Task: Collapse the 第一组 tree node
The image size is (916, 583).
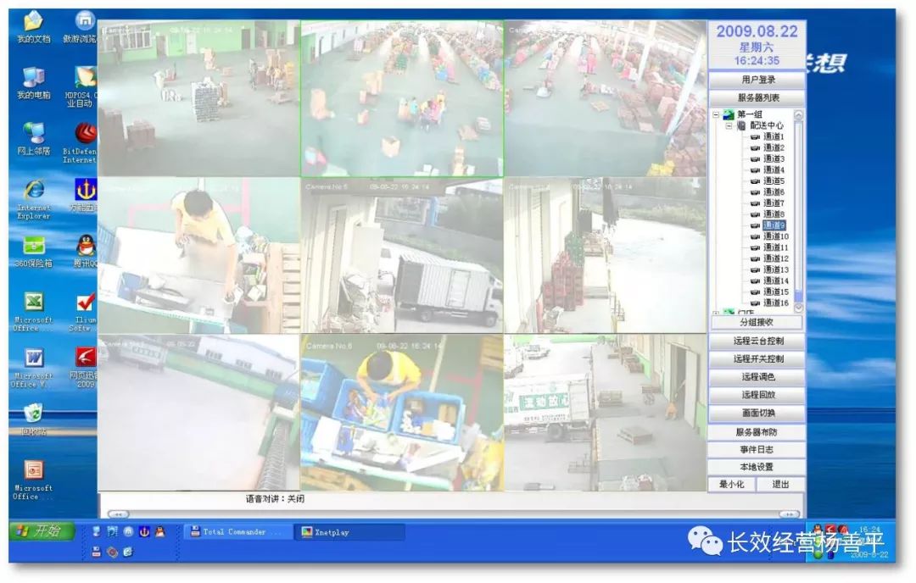Action: [x=717, y=114]
